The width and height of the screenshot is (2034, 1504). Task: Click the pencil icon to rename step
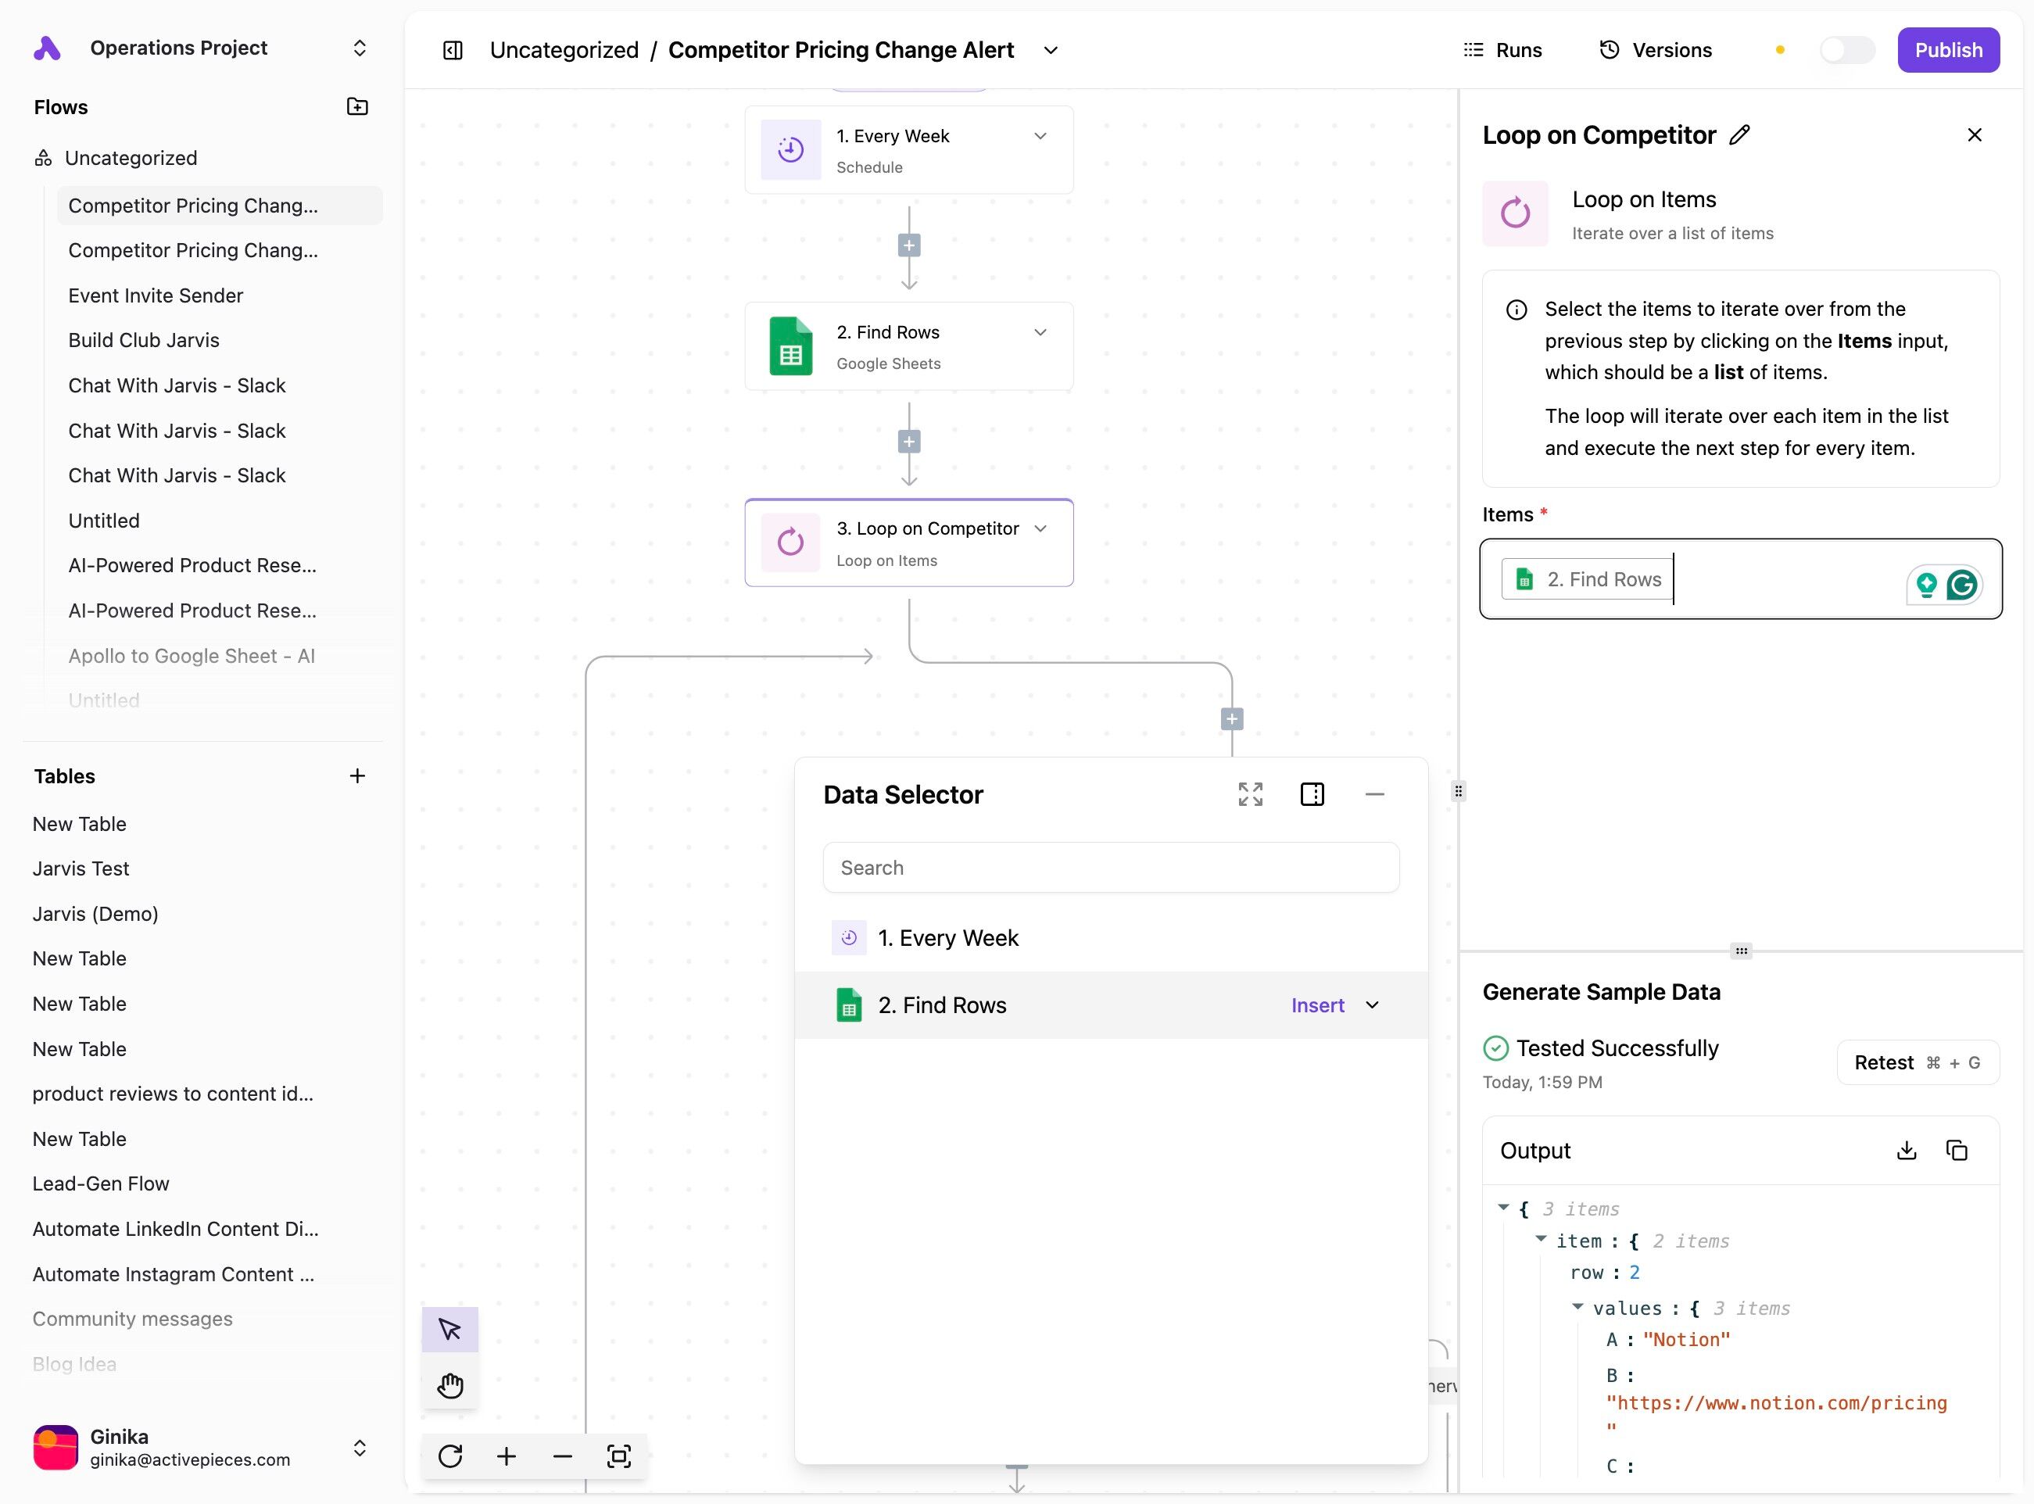[1739, 134]
